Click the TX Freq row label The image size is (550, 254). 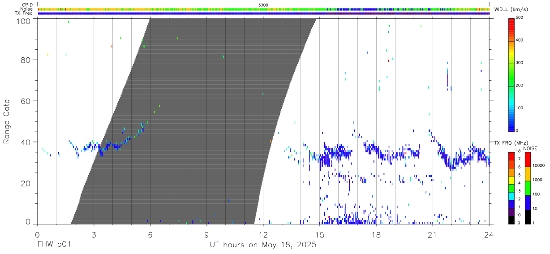(x=24, y=13)
